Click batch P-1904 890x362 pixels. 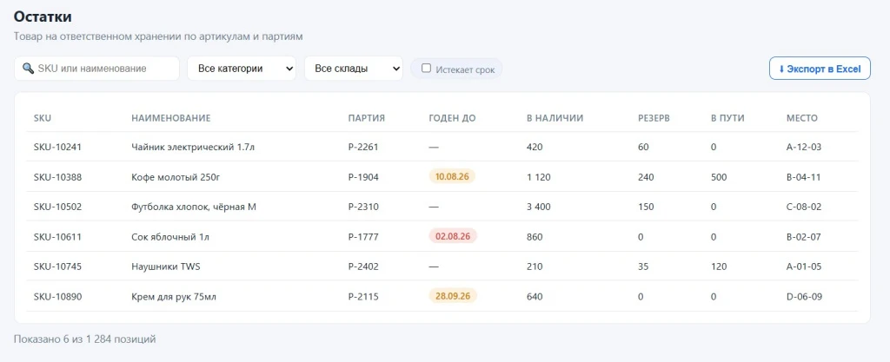tap(363, 177)
